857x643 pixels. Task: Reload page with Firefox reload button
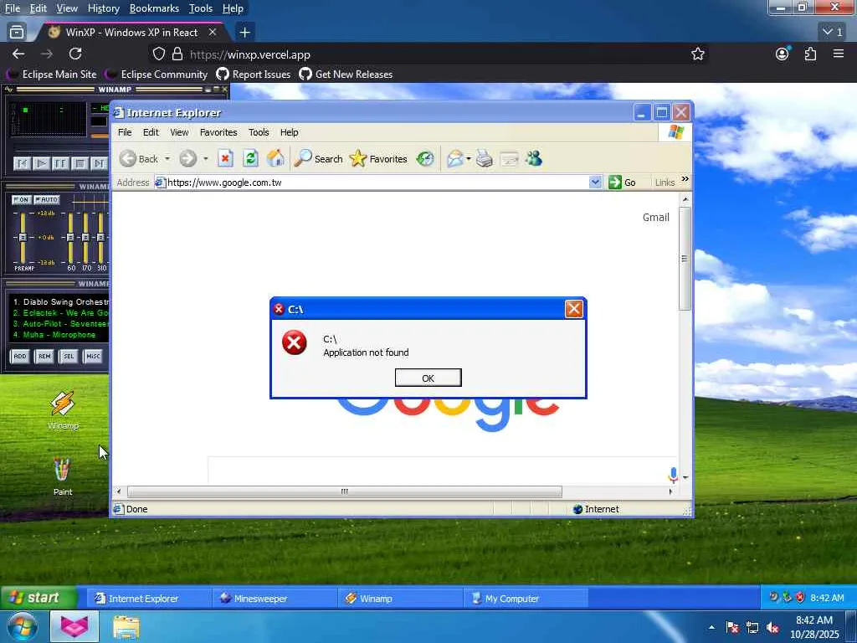[75, 54]
